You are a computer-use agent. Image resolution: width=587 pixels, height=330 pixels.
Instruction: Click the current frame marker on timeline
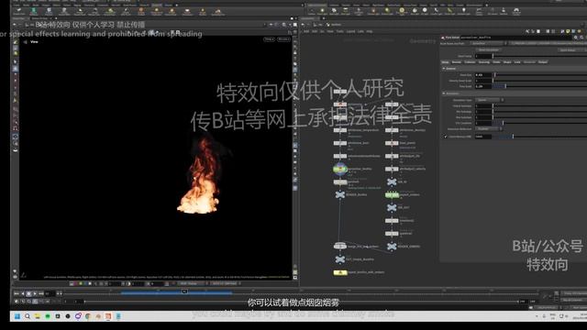(x=184, y=291)
